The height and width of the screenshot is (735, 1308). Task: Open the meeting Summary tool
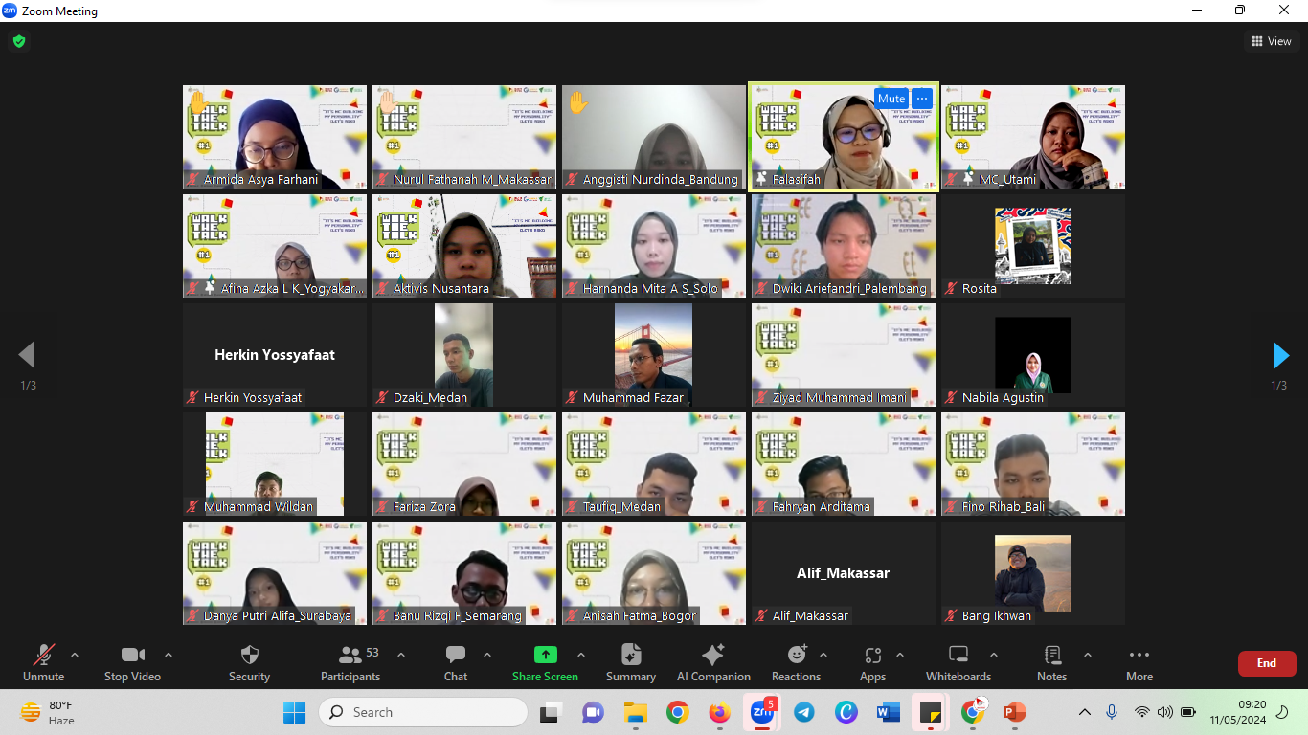pos(631,656)
